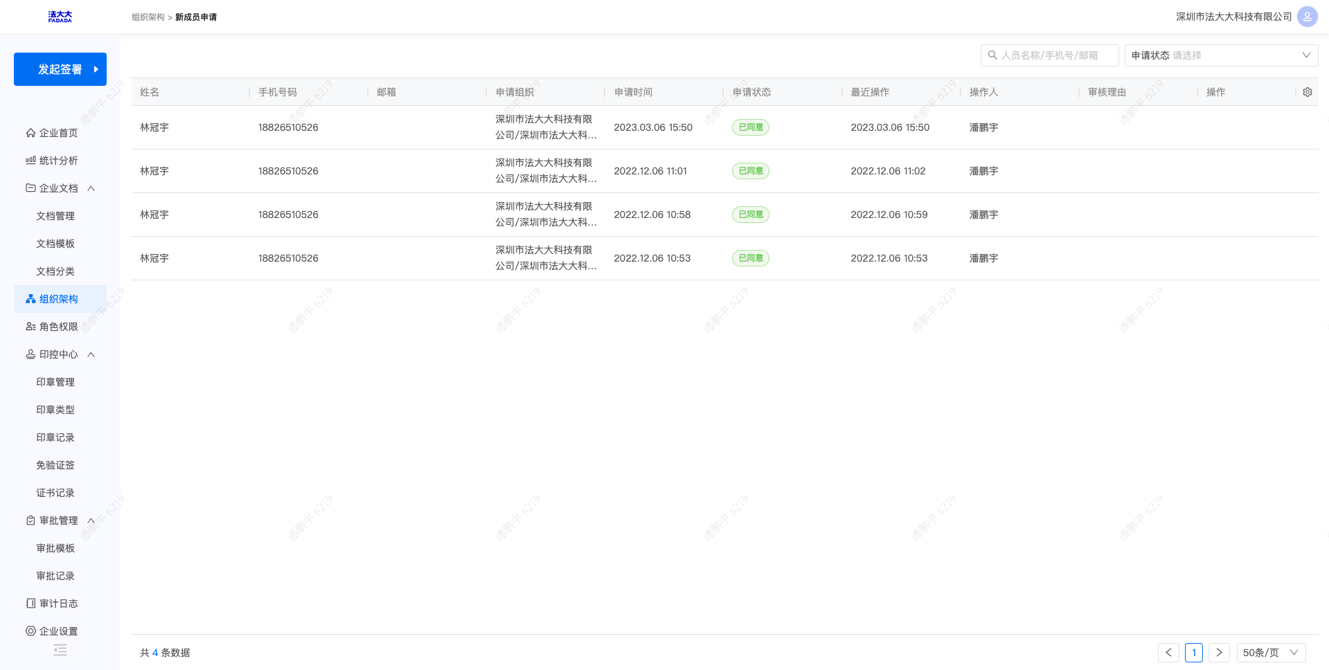1329x670 pixels.
Task: Open 审计日志 in sidebar
Action: pos(58,604)
